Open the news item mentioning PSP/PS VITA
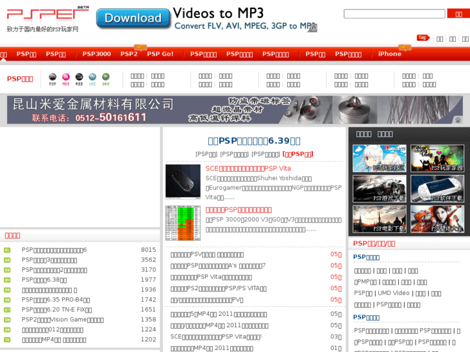 tap(219, 289)
